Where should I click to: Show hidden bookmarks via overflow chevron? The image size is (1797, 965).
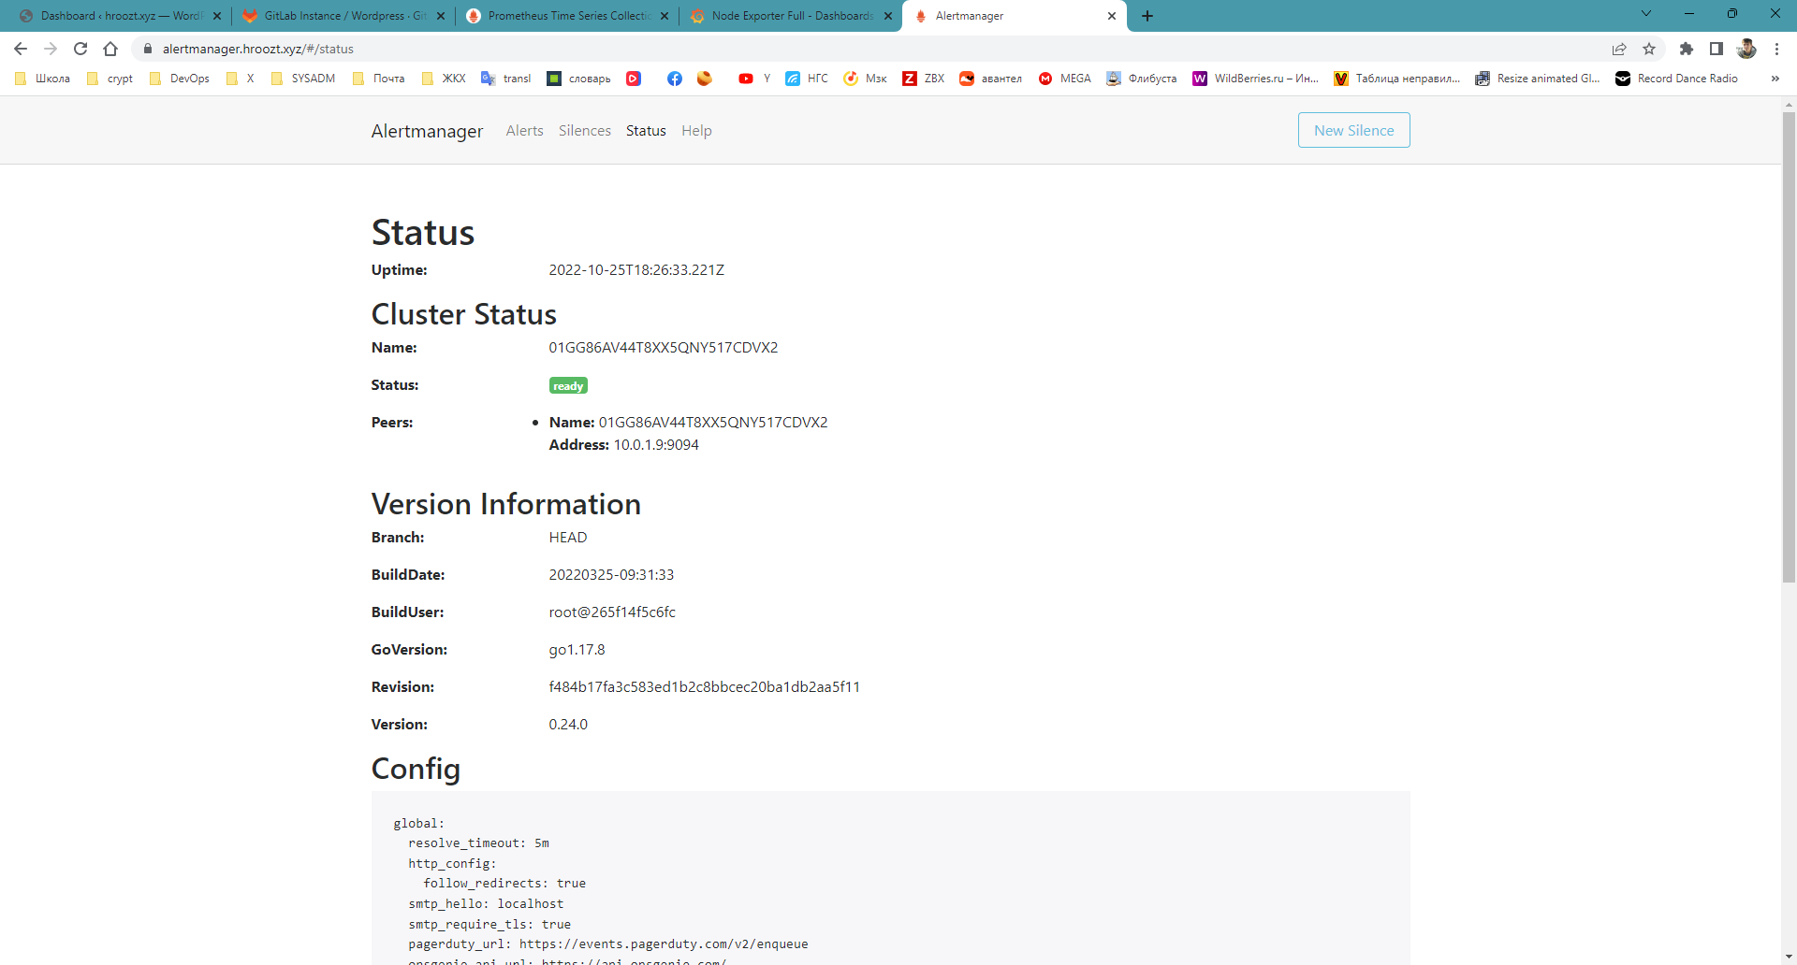pos(1775,79)
